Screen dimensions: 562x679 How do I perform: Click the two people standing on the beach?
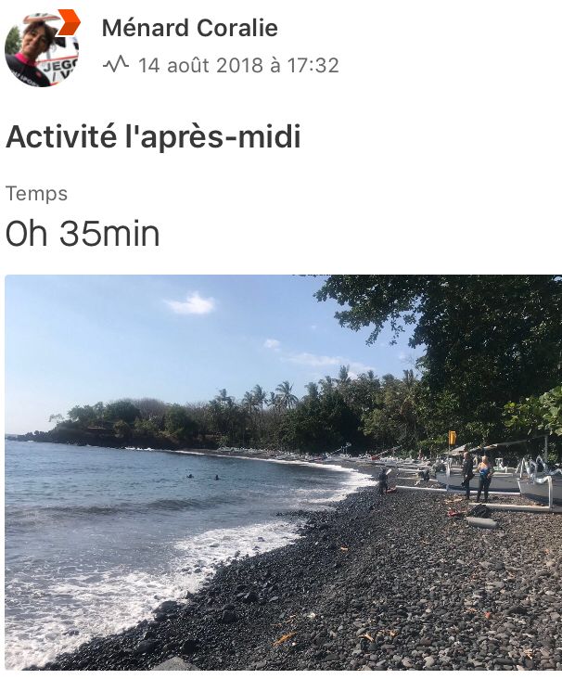coord(477,477)
